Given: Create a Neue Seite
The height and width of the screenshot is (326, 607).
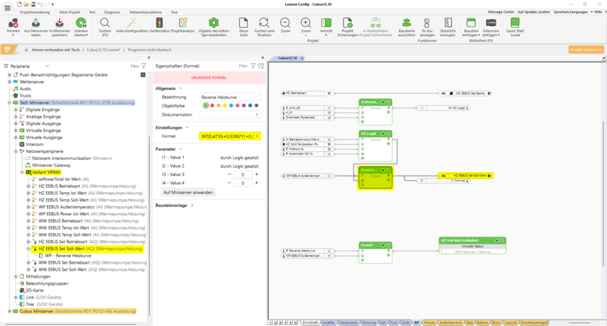Looking at the screenshot, I should pos(242,23).
